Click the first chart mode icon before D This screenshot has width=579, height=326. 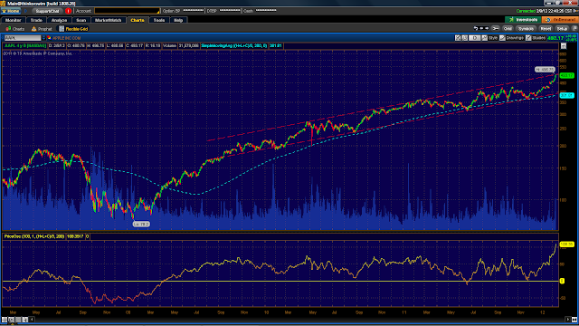click(x=458, y=38)
